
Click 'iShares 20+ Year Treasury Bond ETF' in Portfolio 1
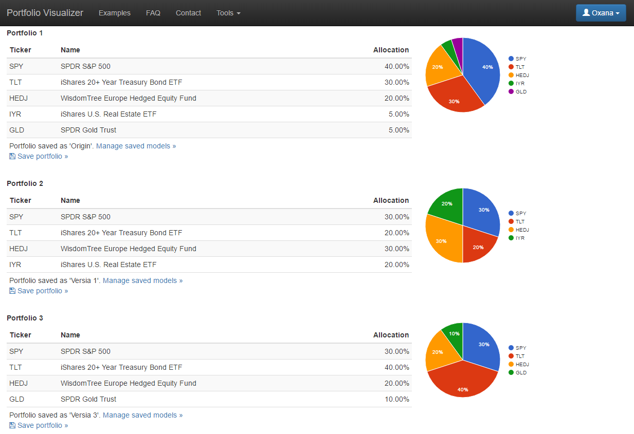(121, 82)
